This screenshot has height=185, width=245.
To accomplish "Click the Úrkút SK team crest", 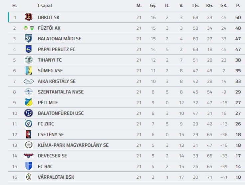I will tap(29, 17).
